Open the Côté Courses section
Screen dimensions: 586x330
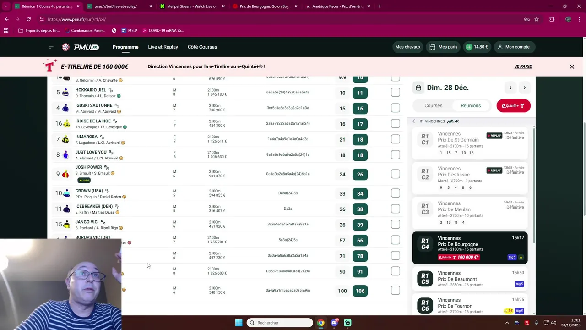pyautogui.click(x=202, y=47)
